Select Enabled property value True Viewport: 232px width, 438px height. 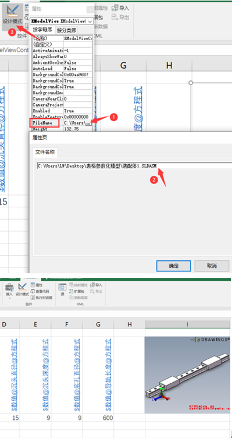click(x=77, y=111)
